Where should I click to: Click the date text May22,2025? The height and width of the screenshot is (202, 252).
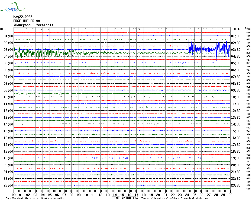point(23,17)
